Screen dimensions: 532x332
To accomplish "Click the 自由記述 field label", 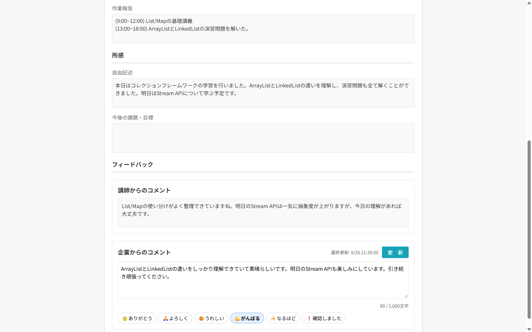I will tap(122, 73).
